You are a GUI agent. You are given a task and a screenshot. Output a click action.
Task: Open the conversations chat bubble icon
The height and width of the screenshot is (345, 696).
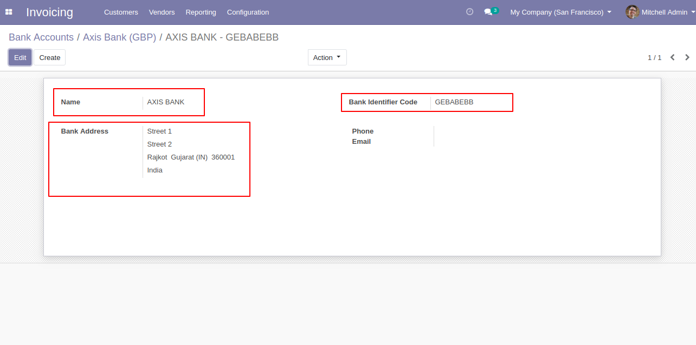point(488,12)
